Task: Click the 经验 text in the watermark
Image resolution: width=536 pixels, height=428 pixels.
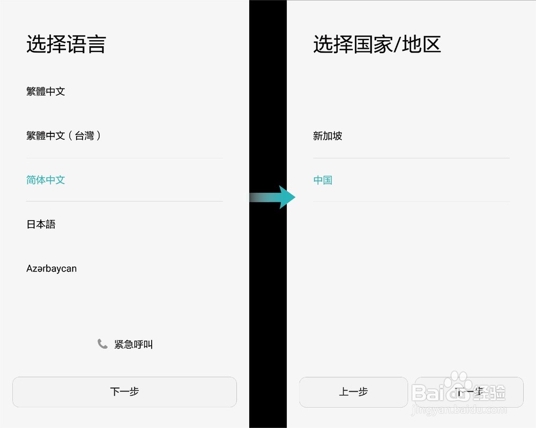Action: pyautogui.click(x=489, y=394)
